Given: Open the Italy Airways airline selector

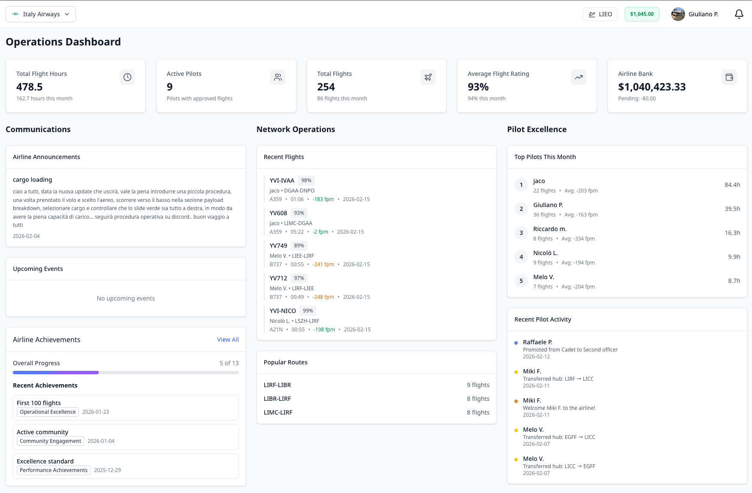Looking at the screenshot, I should click(40, 14).
